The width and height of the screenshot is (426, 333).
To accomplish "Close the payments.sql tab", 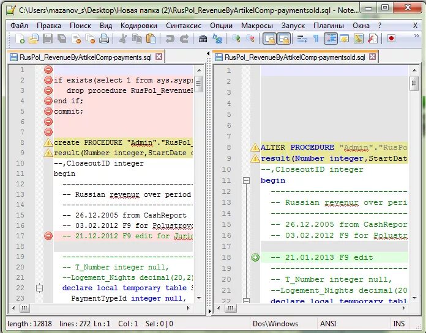I will coord(159,57).
